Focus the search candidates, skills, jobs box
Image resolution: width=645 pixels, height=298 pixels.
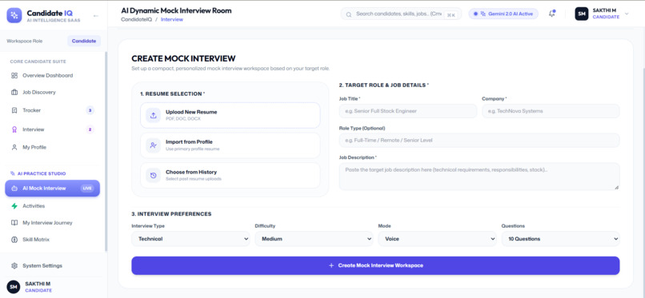pos(401,14)
